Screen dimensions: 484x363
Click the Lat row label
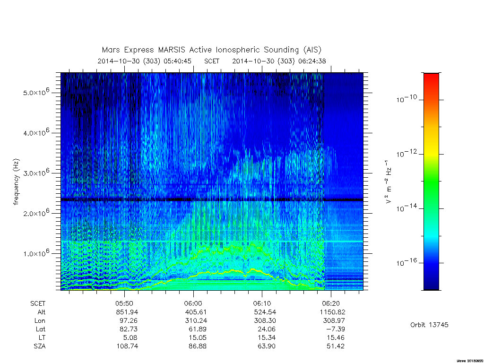(41, 329)
